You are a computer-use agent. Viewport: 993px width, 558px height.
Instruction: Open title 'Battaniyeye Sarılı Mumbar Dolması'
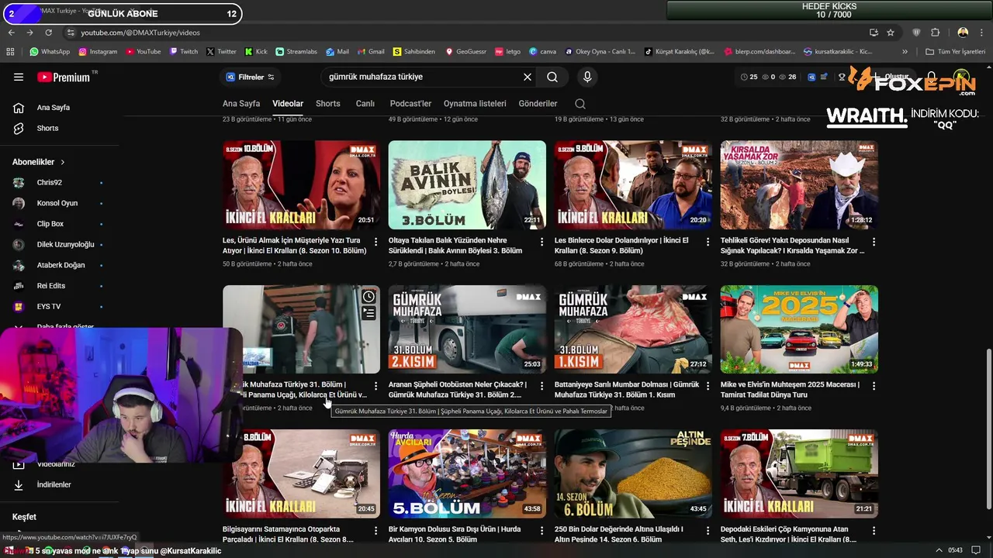pyautogui.click(x=627, y=389)
